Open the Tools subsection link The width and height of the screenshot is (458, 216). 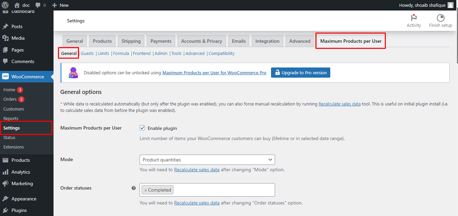176,53
